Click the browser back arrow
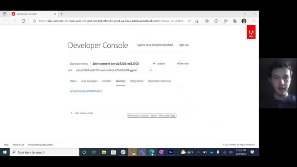 (5, 21)
